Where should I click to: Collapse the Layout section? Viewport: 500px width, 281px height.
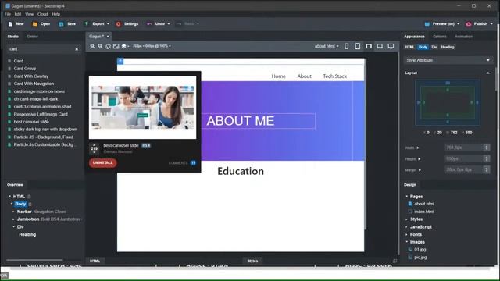(487, 73)
